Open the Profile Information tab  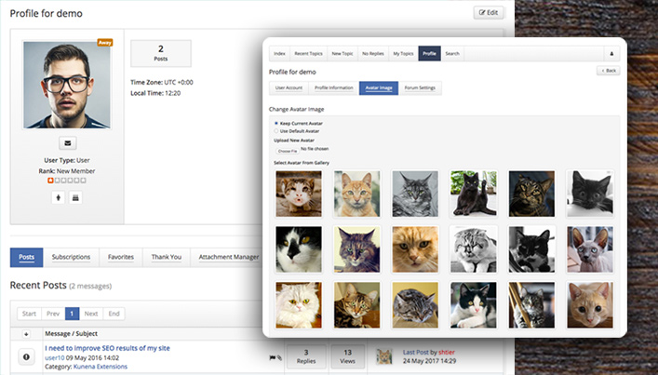(333, 88)
